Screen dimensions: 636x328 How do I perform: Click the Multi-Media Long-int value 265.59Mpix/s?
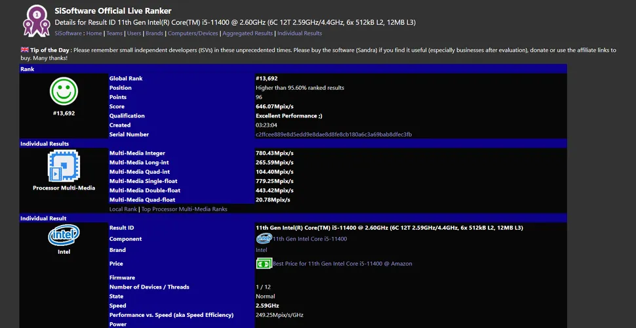tap(275, 163)
